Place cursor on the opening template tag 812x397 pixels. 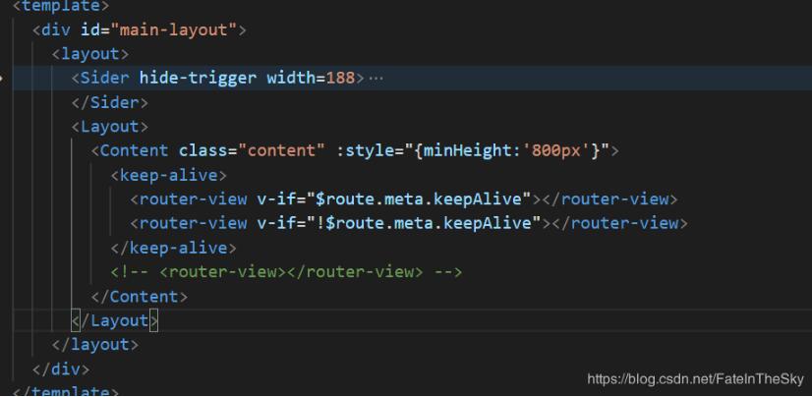pyautogui.click(x=60, y=6)
